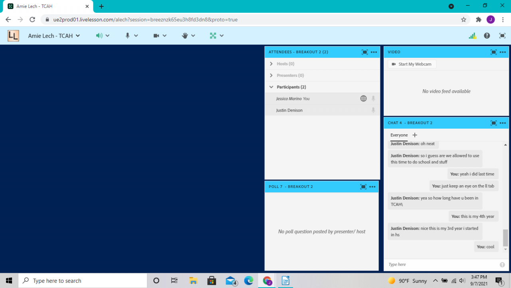The height and width of the screenshot is (288, 511).
Task: Click chat scrollbar up arrow
Action: click(x=506, y=145)
